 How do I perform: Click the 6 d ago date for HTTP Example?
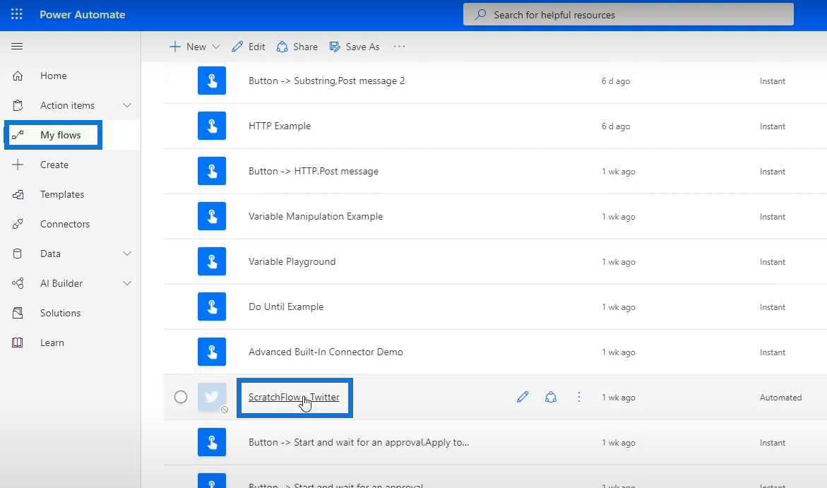(x=616, y=126)
